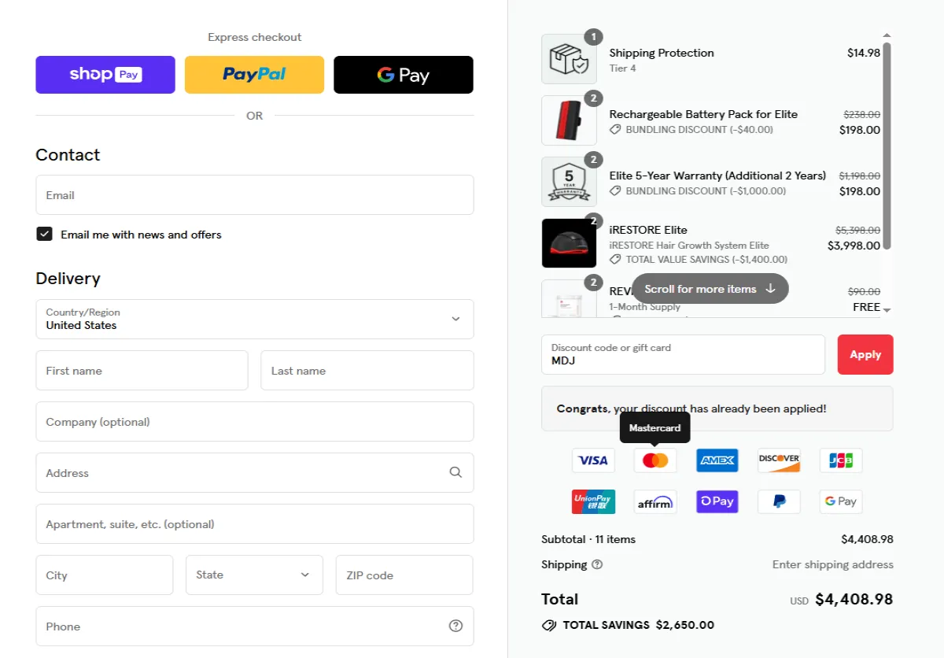Click the AMEX card icon

tap(717, 460)
